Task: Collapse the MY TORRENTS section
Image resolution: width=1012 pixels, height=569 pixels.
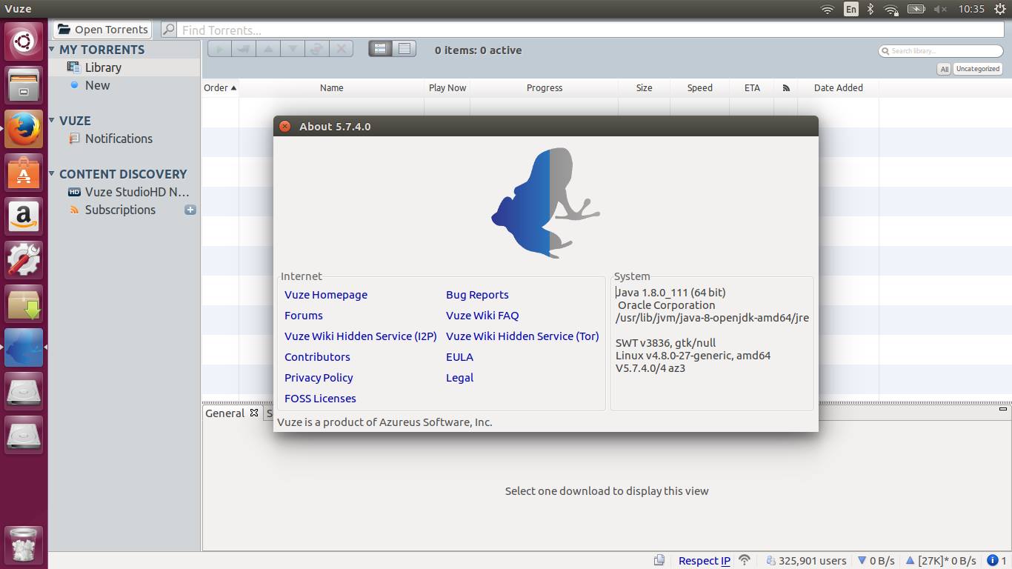Action: (52, 50)
